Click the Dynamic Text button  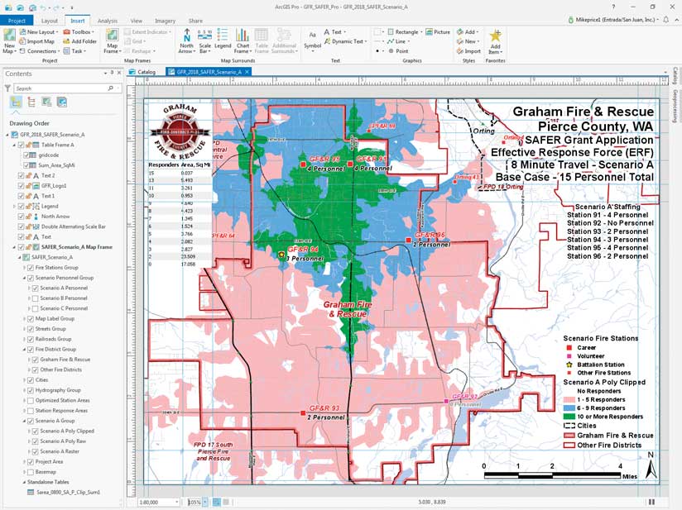[x=345, y=41]
